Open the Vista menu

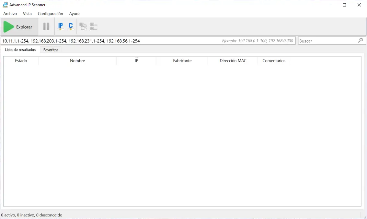27,14
